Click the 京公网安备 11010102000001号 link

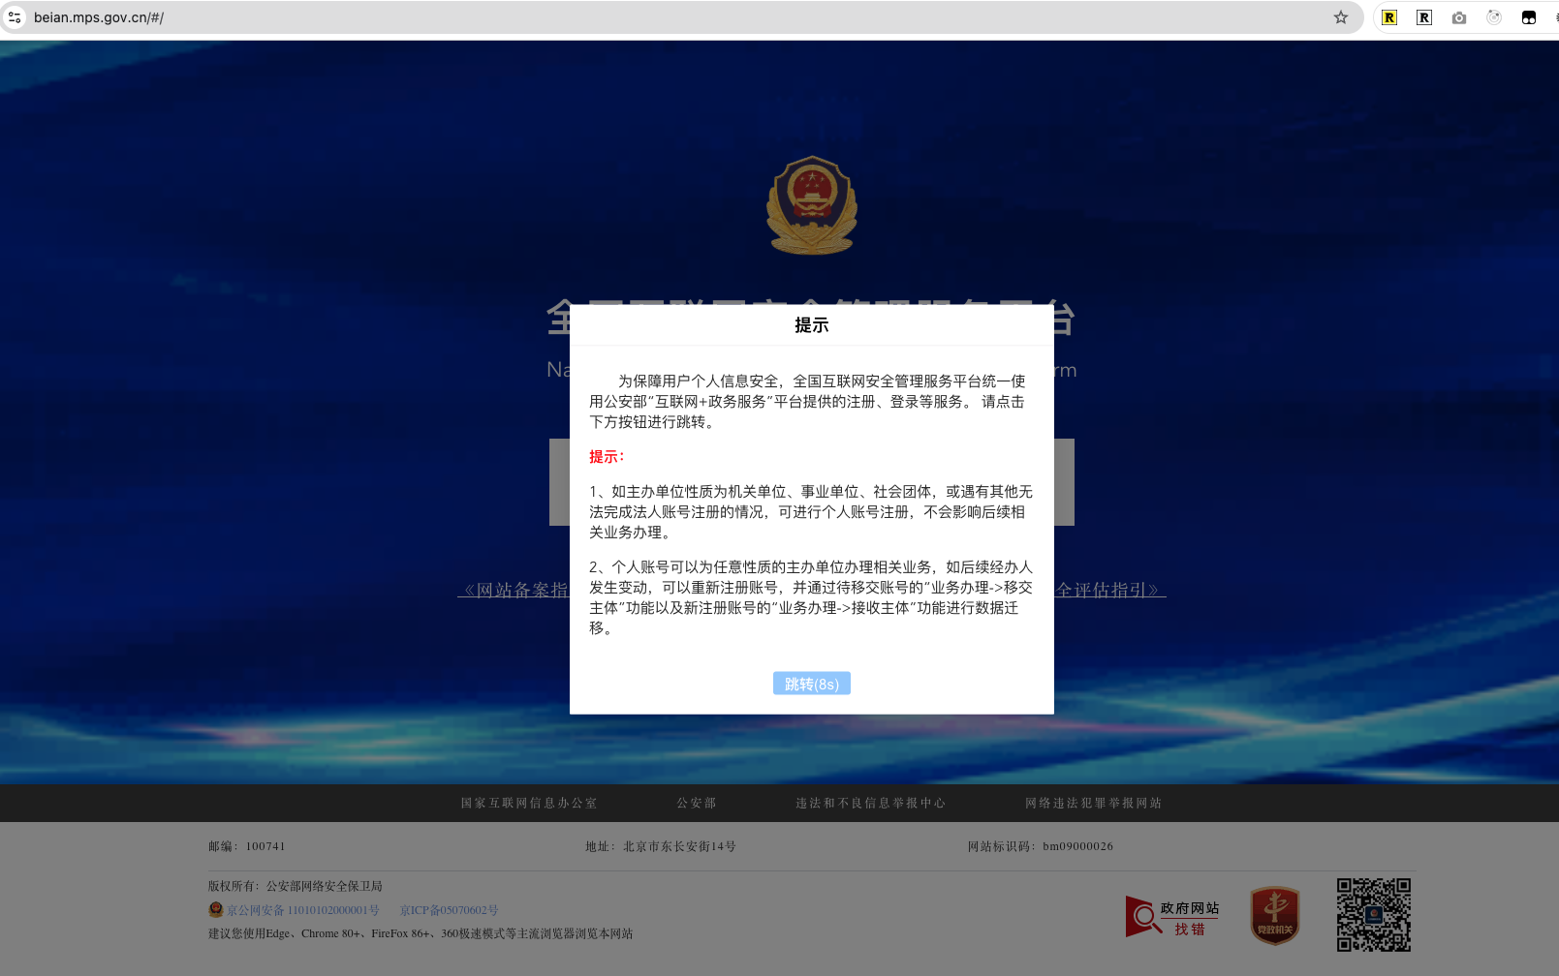tap(302, 910)
